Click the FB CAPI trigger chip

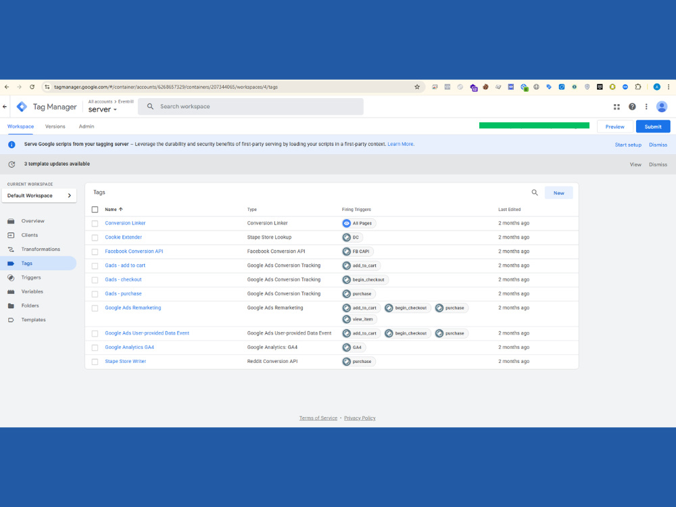[x=358, y=251]
